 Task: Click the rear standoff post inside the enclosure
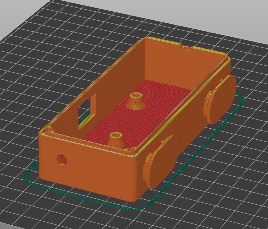136,101
